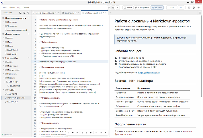Image resolution: width=203 pixels, height=138 pixels.
Task: Switch to Чтение mode
Action: pyautogui.click(x=128, y=7)
